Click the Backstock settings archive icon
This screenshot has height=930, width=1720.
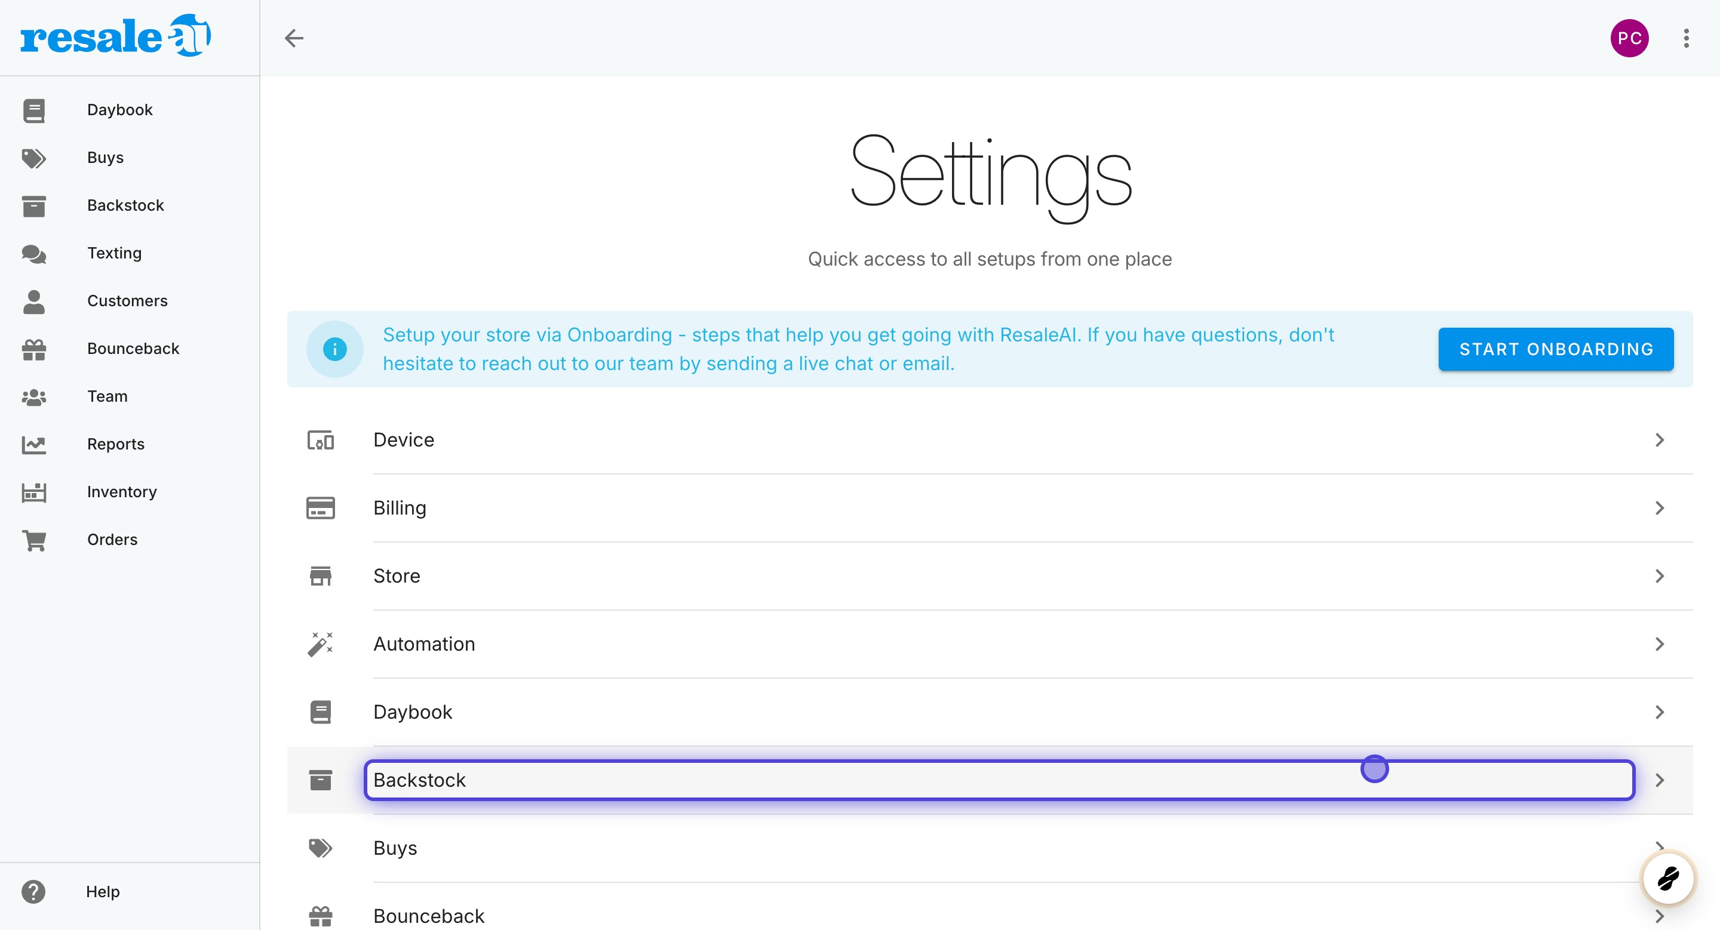coord(321,780)
